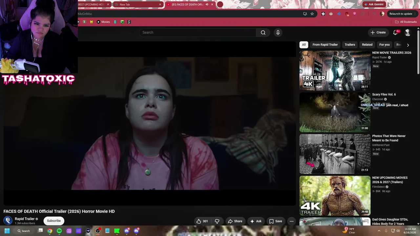Screen dimensions: 420x236
Task: Switch to the New Tab tab
Action: [x=137, y=5]
